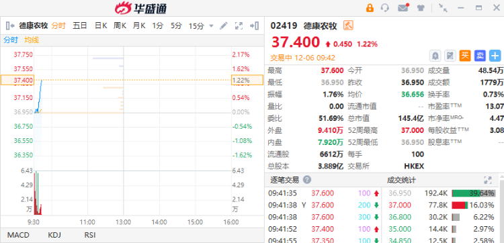Set a price alert with the bell icon

click(x=435, y=56)
